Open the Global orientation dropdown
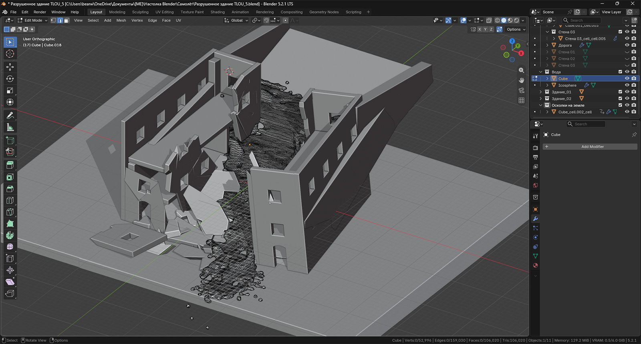This screenshot has height=344, width=641. [236, 20]
